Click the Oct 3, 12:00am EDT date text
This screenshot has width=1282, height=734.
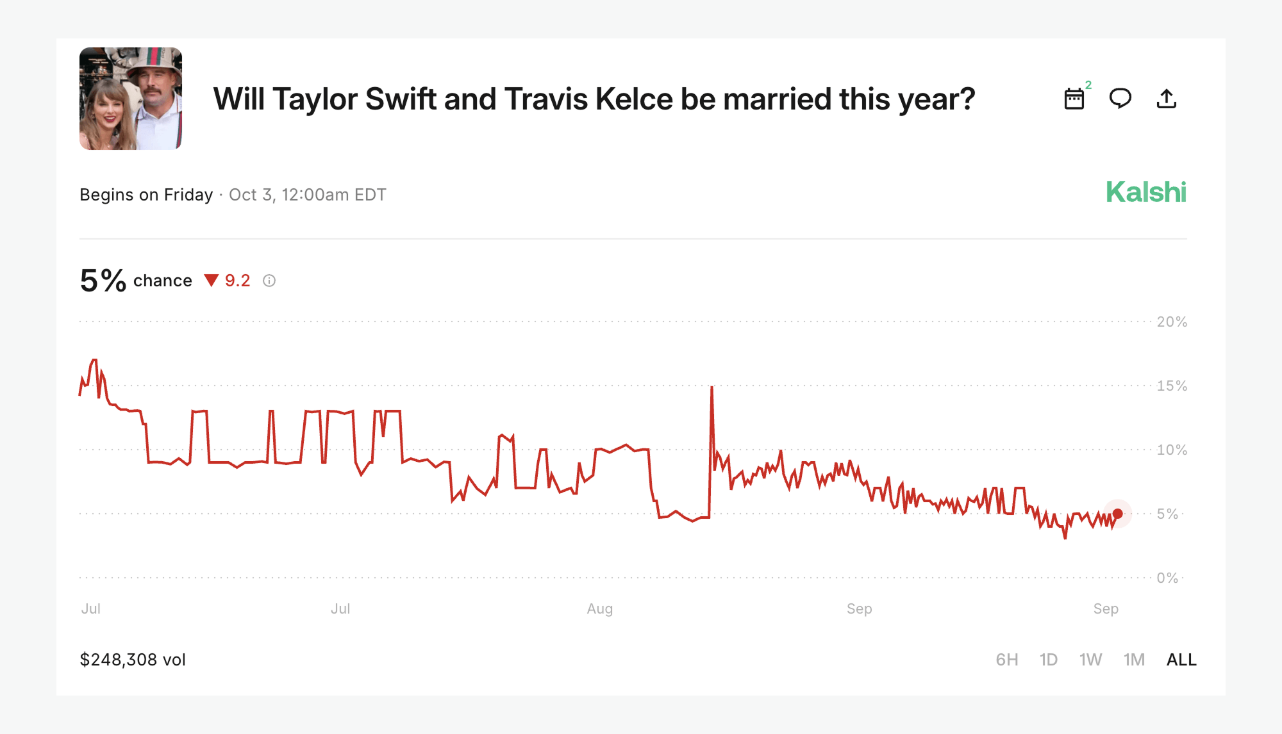(308, 195)
